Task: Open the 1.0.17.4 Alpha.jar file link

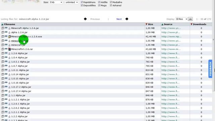Action: [21, 91]
